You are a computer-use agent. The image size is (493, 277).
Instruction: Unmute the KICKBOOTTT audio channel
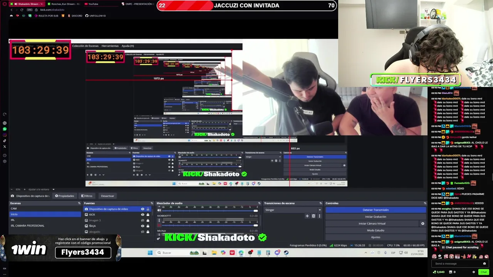click(x=159, y=225)
